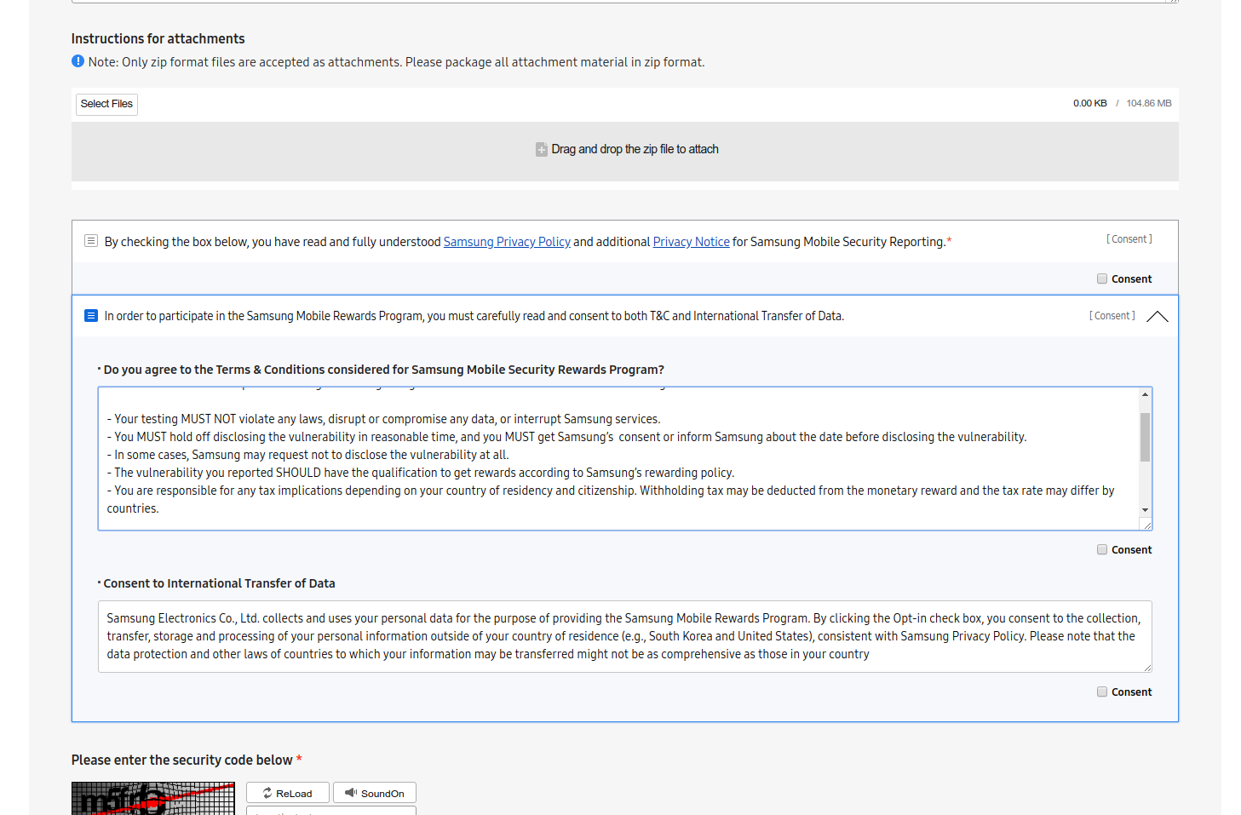
Task: Enable Consent for International Transfer of Data
Action: (1102, 692)
